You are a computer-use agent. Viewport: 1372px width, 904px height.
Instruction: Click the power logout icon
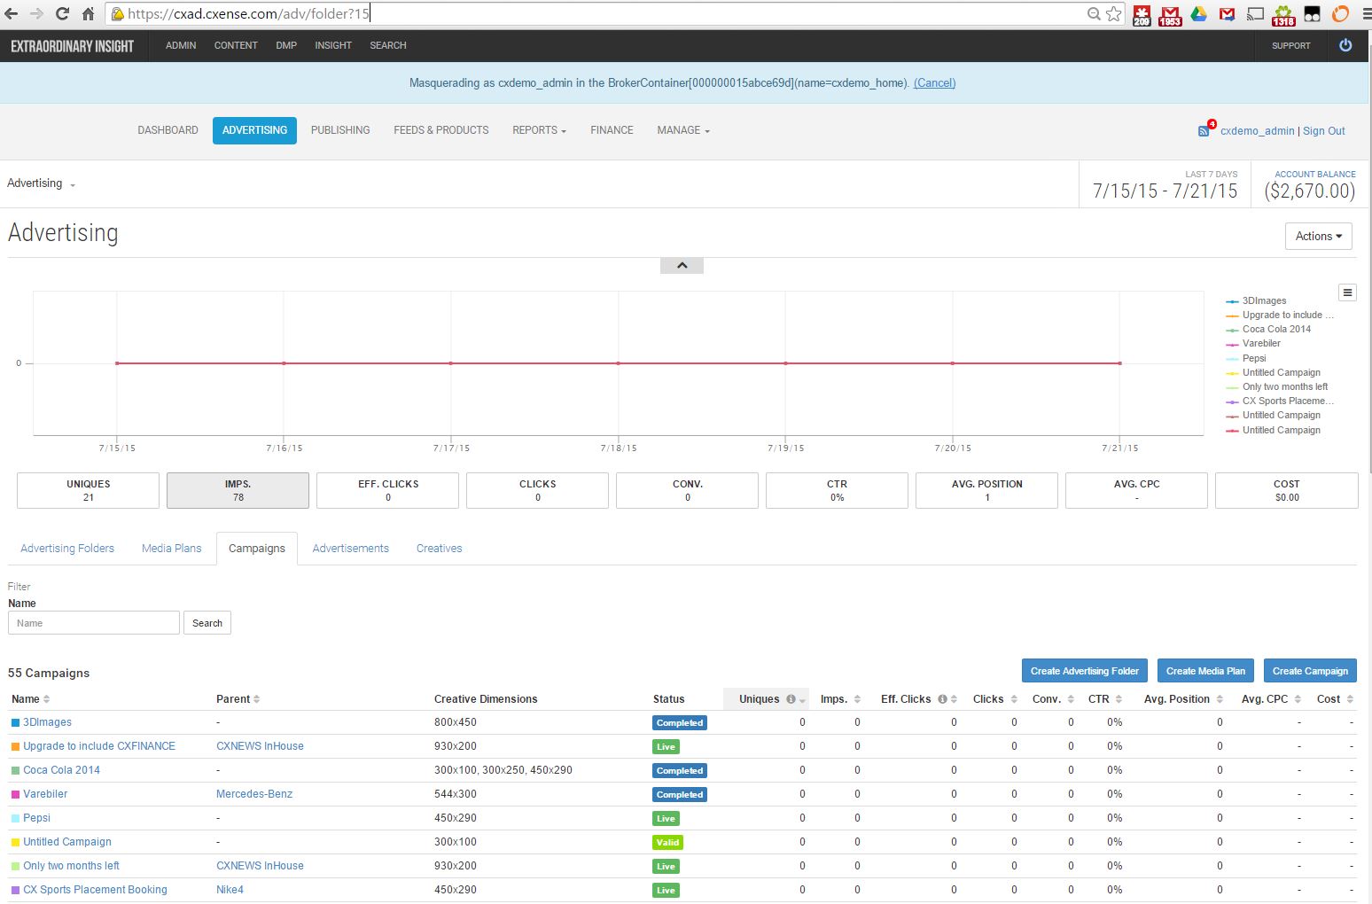1345,45
